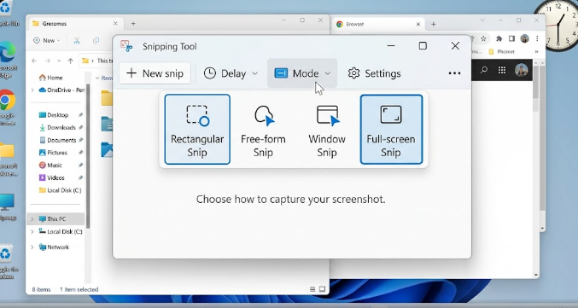This screenshot has height=308, width=578.
Task: Select Rectangular Snip mode
Action: pos(197,129)
